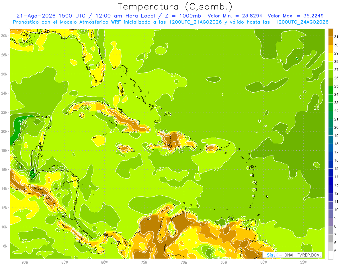Click the yellow swatch between legend values 28 and 29

(331, 57)
